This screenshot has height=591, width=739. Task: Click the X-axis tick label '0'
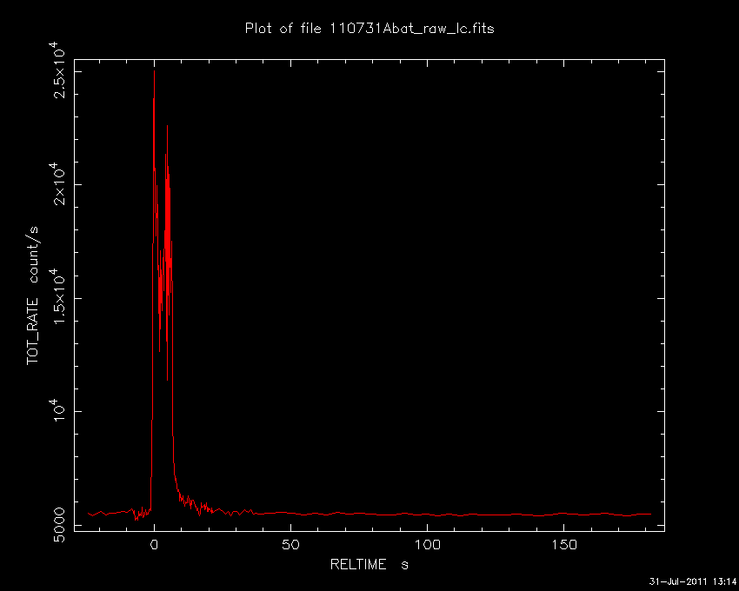(x=154, y=545)
